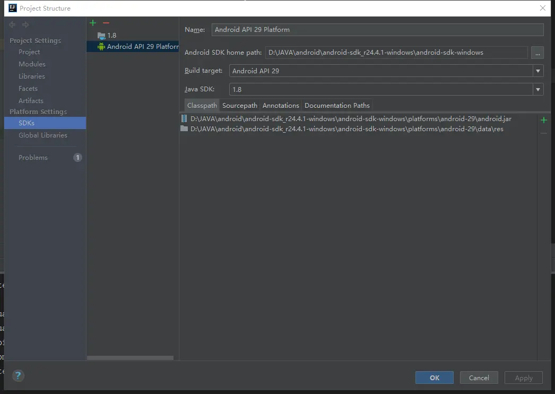Remove the selected SDK with the minus icon
The height and width of the screenshot is (394, 555).
106,23
